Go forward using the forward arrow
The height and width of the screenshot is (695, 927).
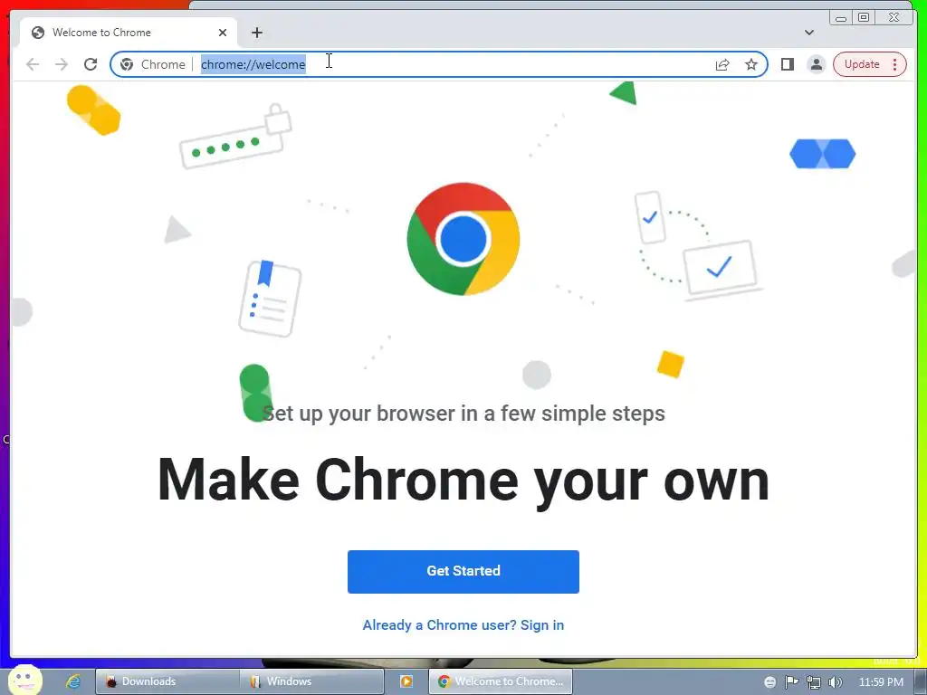(62, 64)
